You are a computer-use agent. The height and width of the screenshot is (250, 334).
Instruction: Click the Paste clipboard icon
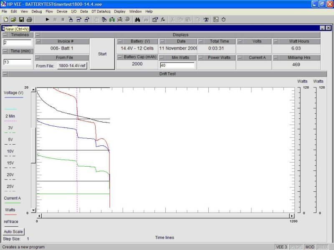point(188,20)
